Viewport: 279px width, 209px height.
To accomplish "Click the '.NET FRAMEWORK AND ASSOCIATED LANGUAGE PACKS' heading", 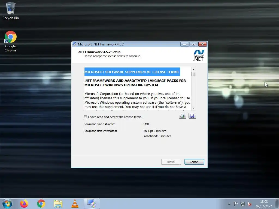I will coord(135,83).
